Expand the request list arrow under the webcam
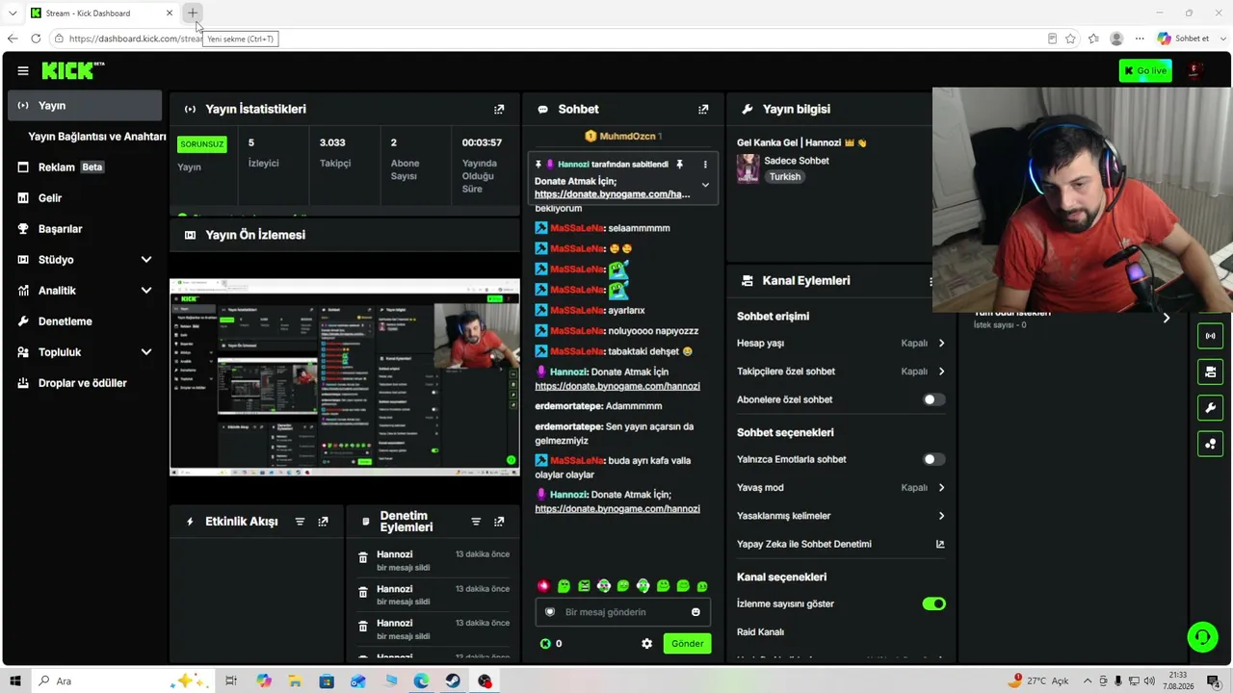 [x=1167, y=318]
